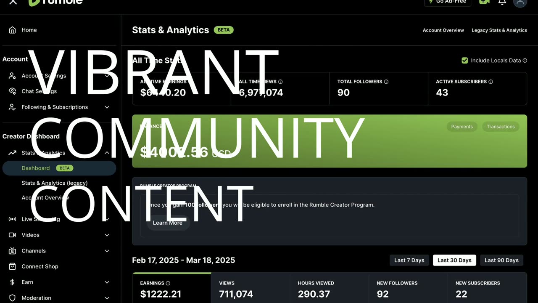The height and width of the screenshot is (303, 538).
Task: Click the Videos camera icon
Action: click(13, 235)
